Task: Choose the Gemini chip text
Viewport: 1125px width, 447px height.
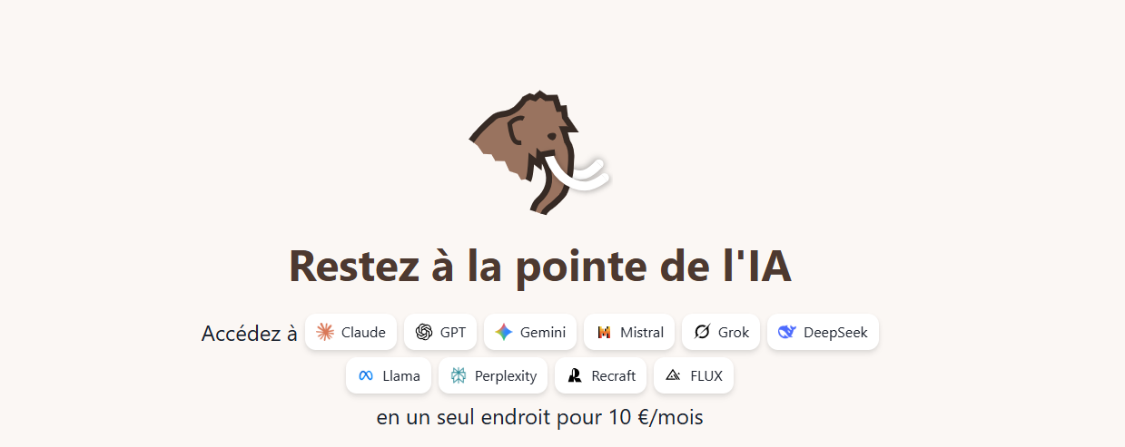Action: (x=543, y=332)
